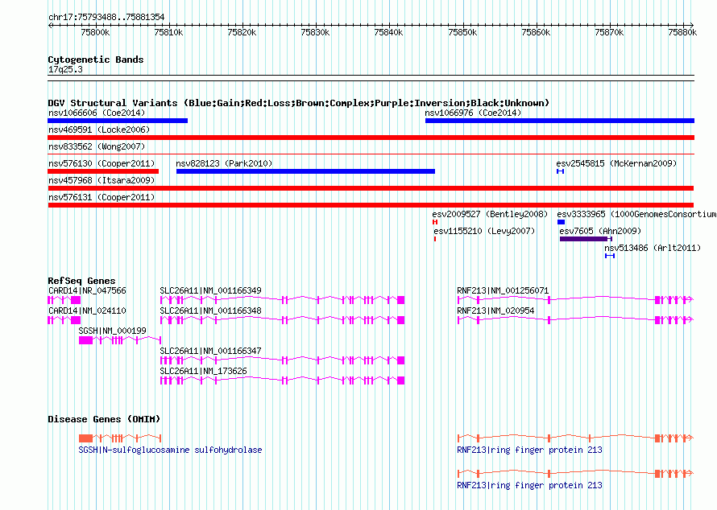
Task: Click the nsv1066606 (Coe2014) blue gain bar
Action: [118, 121]
